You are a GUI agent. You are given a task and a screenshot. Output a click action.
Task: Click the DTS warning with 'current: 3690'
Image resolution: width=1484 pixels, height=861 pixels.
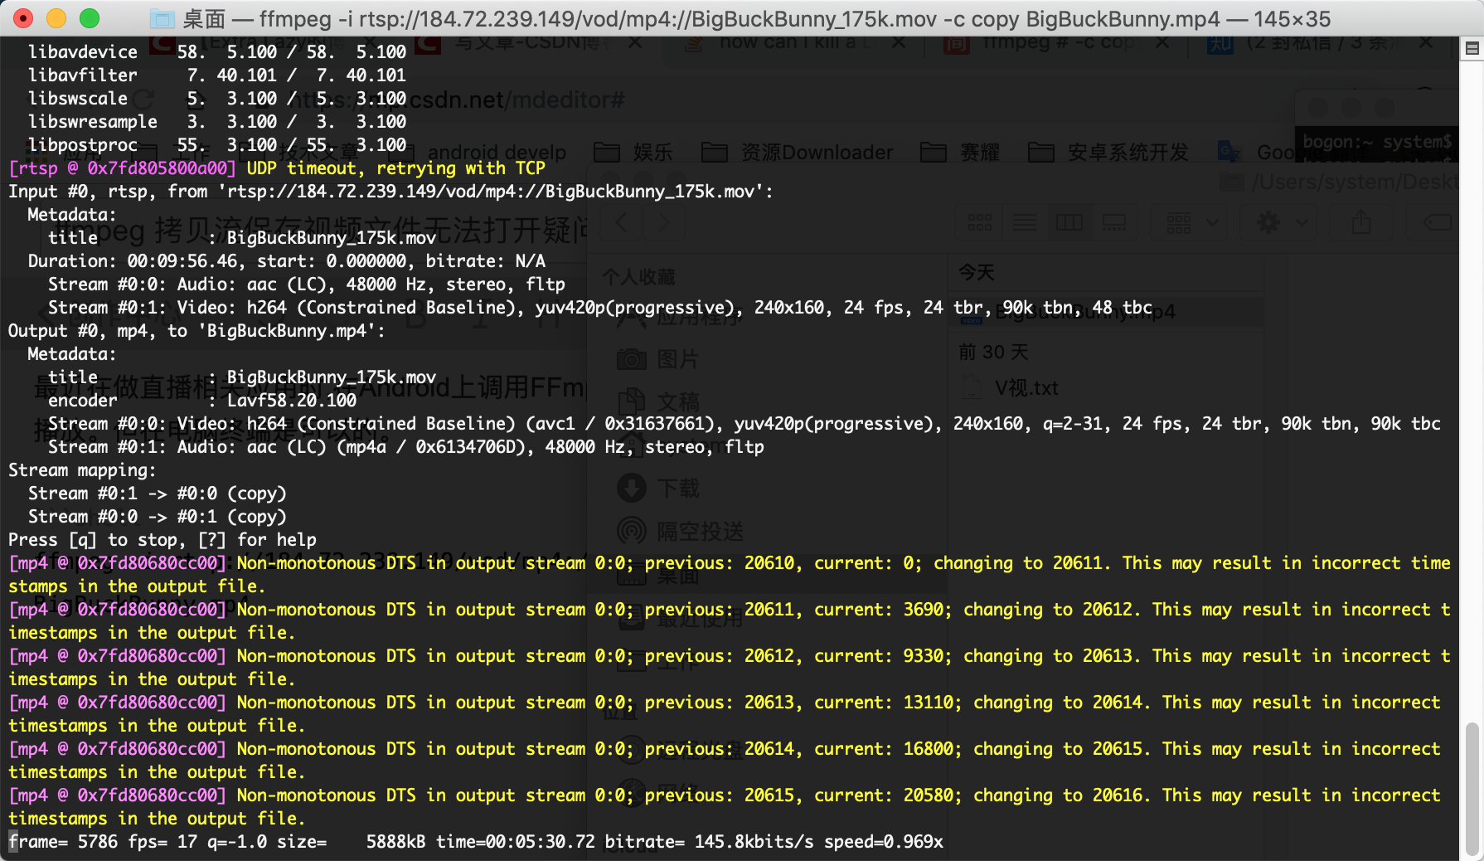730,620
